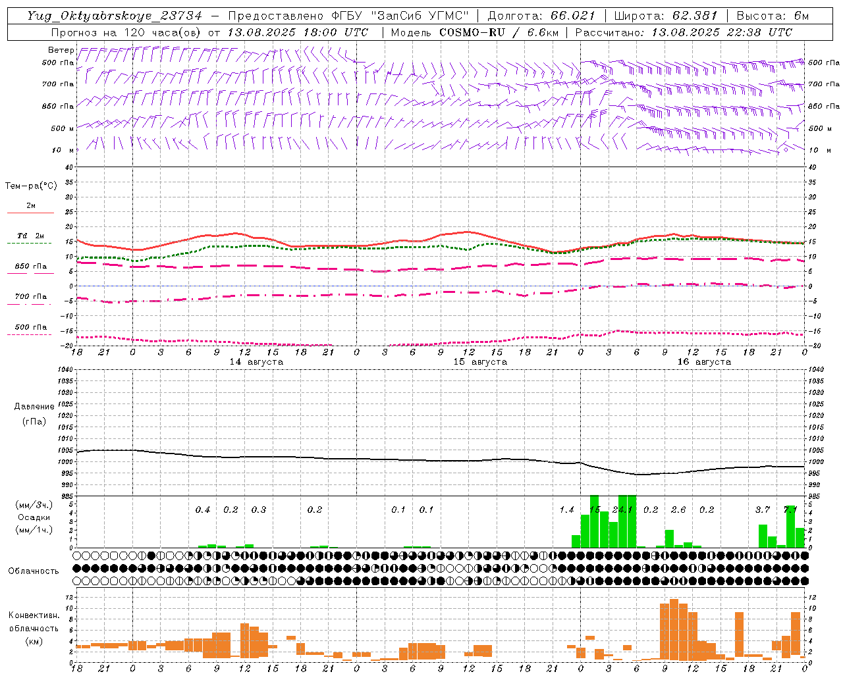Click the 1.4 precipitation value
This screenshot has width=843, height=674.
[566, 510]
